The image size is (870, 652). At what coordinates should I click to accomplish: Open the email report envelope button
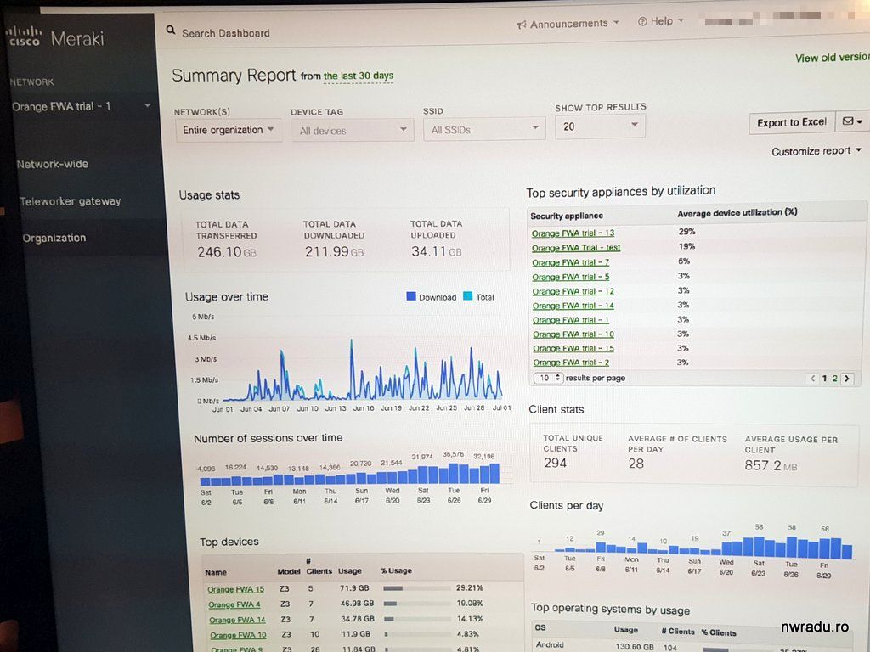click(x=851, y=121)
